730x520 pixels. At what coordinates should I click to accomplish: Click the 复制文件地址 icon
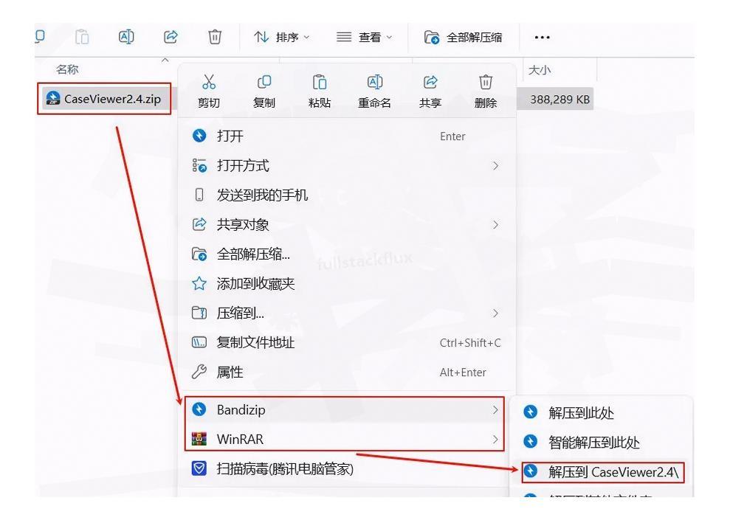click(199, 342)
